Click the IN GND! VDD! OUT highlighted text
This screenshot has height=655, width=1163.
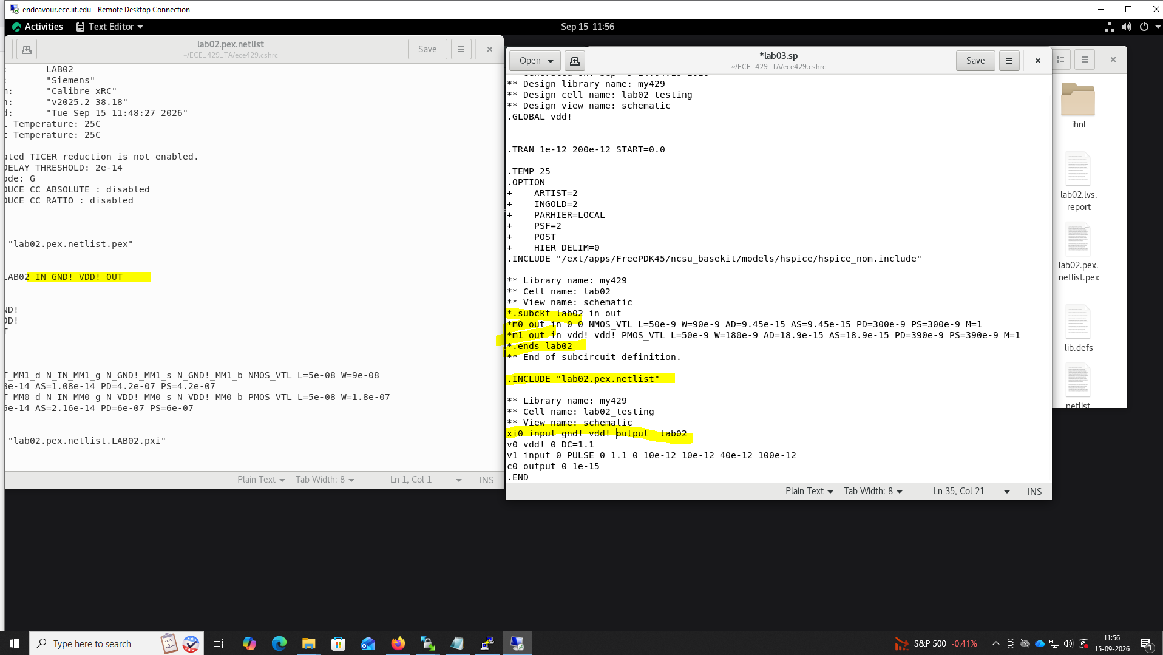tap(79, 277)
